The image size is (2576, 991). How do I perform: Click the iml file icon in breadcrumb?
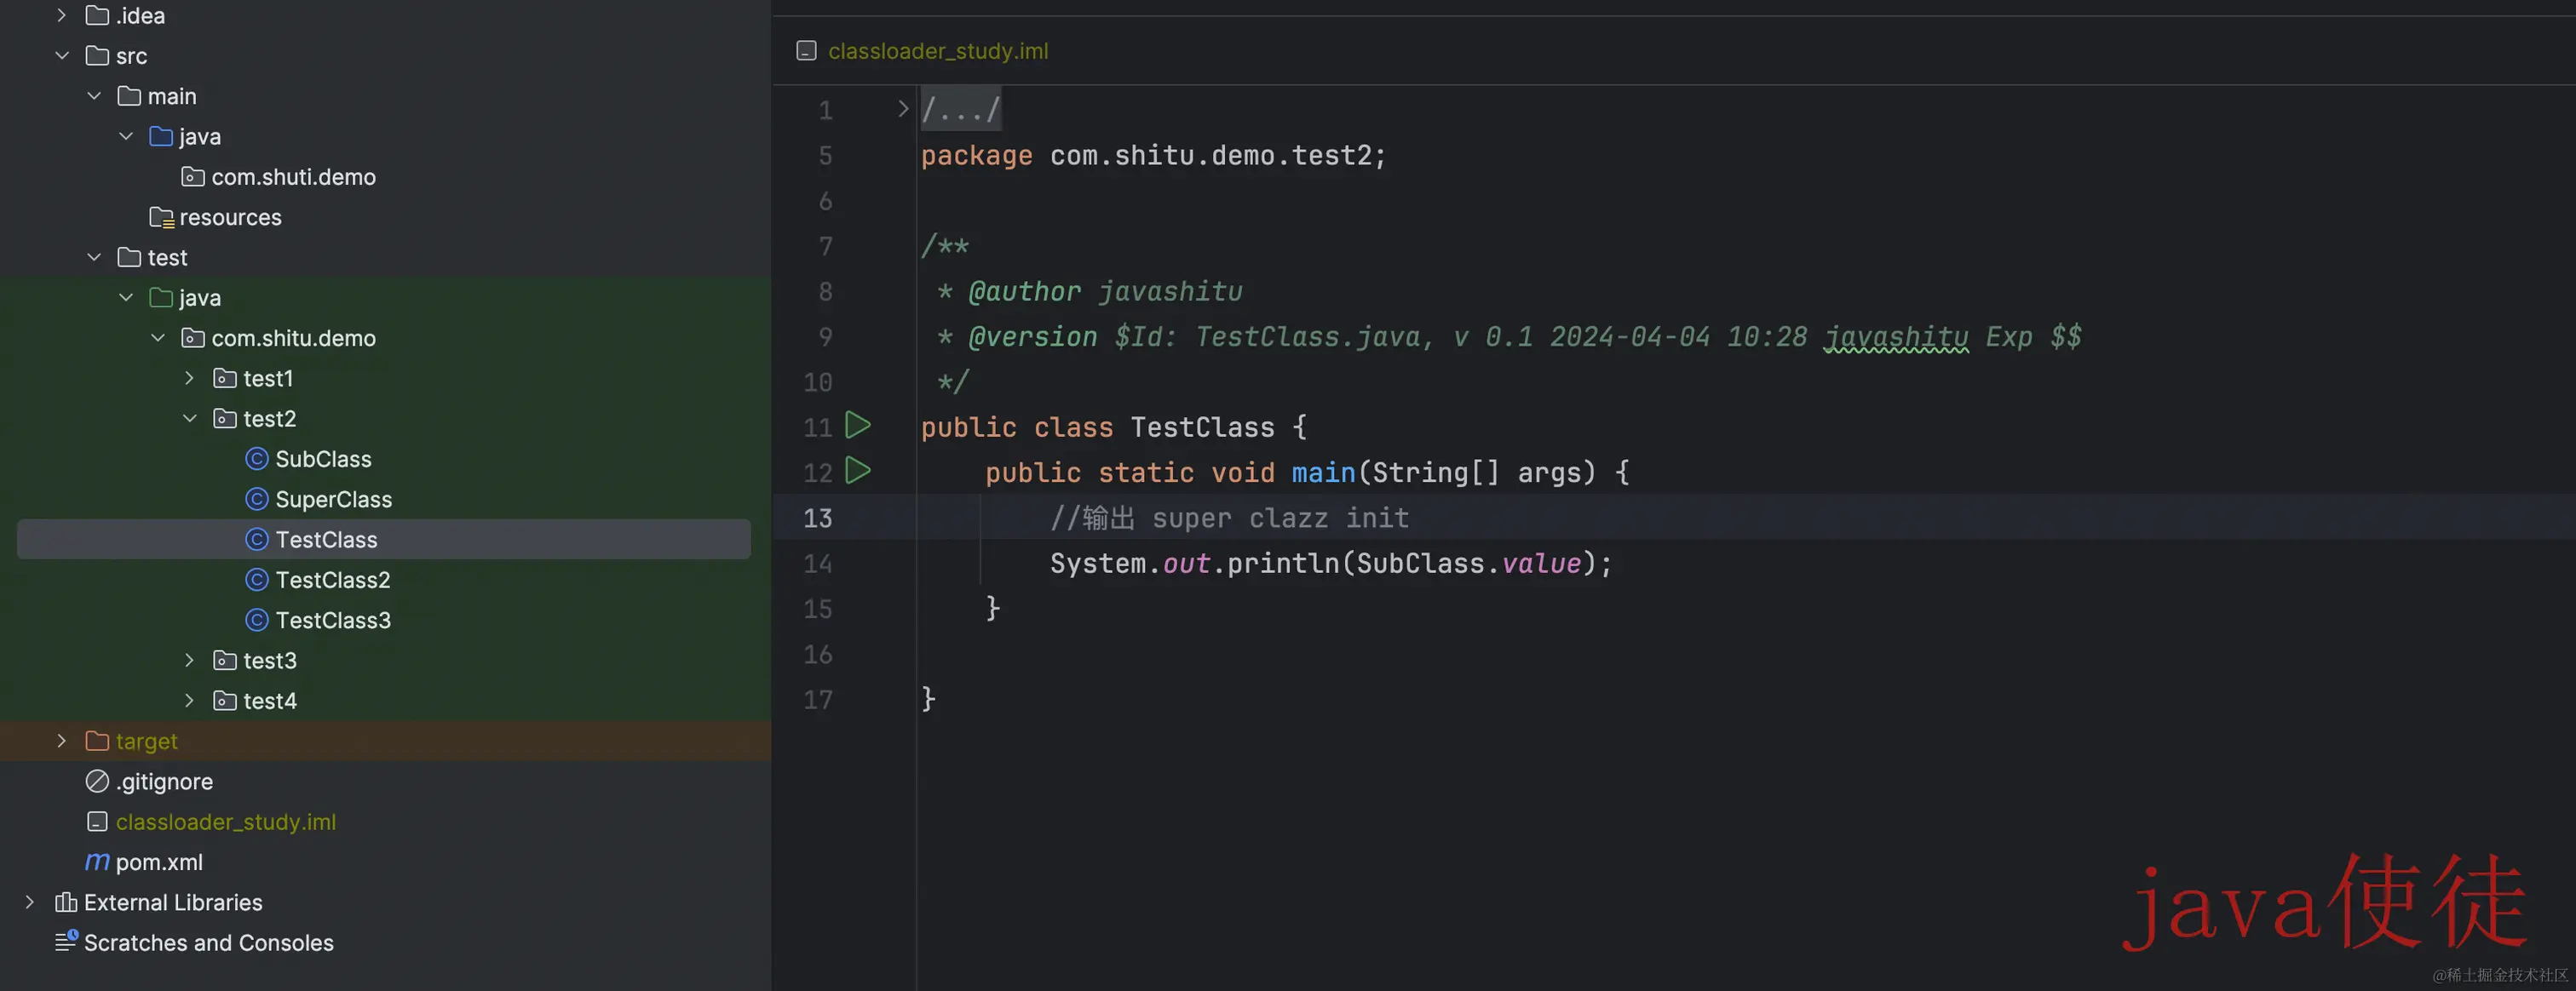click(x=806, y=51)
